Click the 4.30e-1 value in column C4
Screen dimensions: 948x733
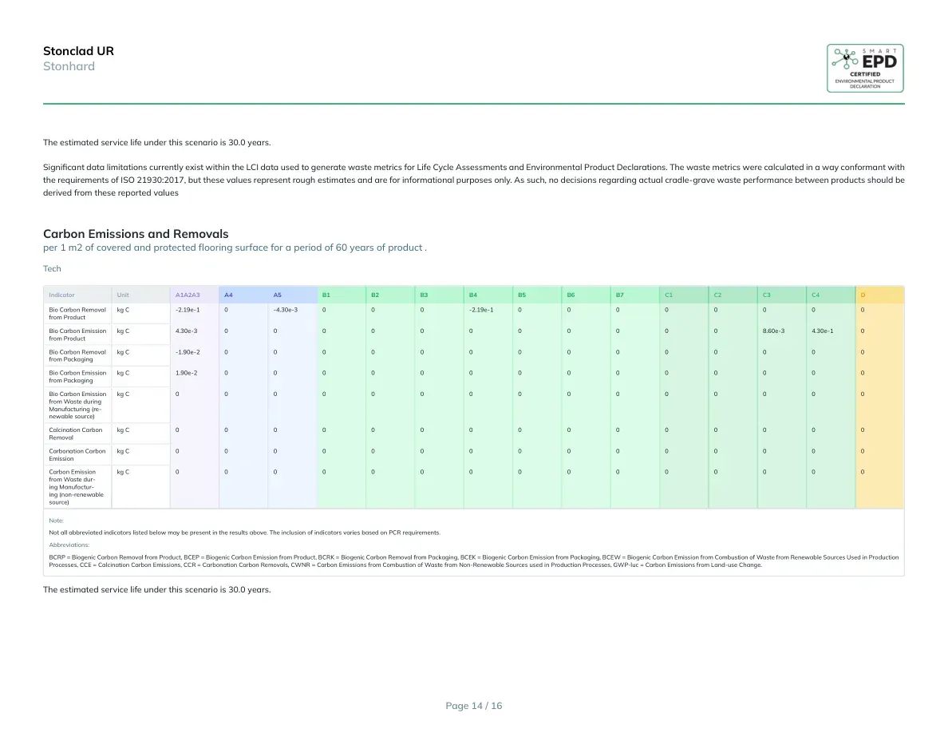click(x=822, y=331)
